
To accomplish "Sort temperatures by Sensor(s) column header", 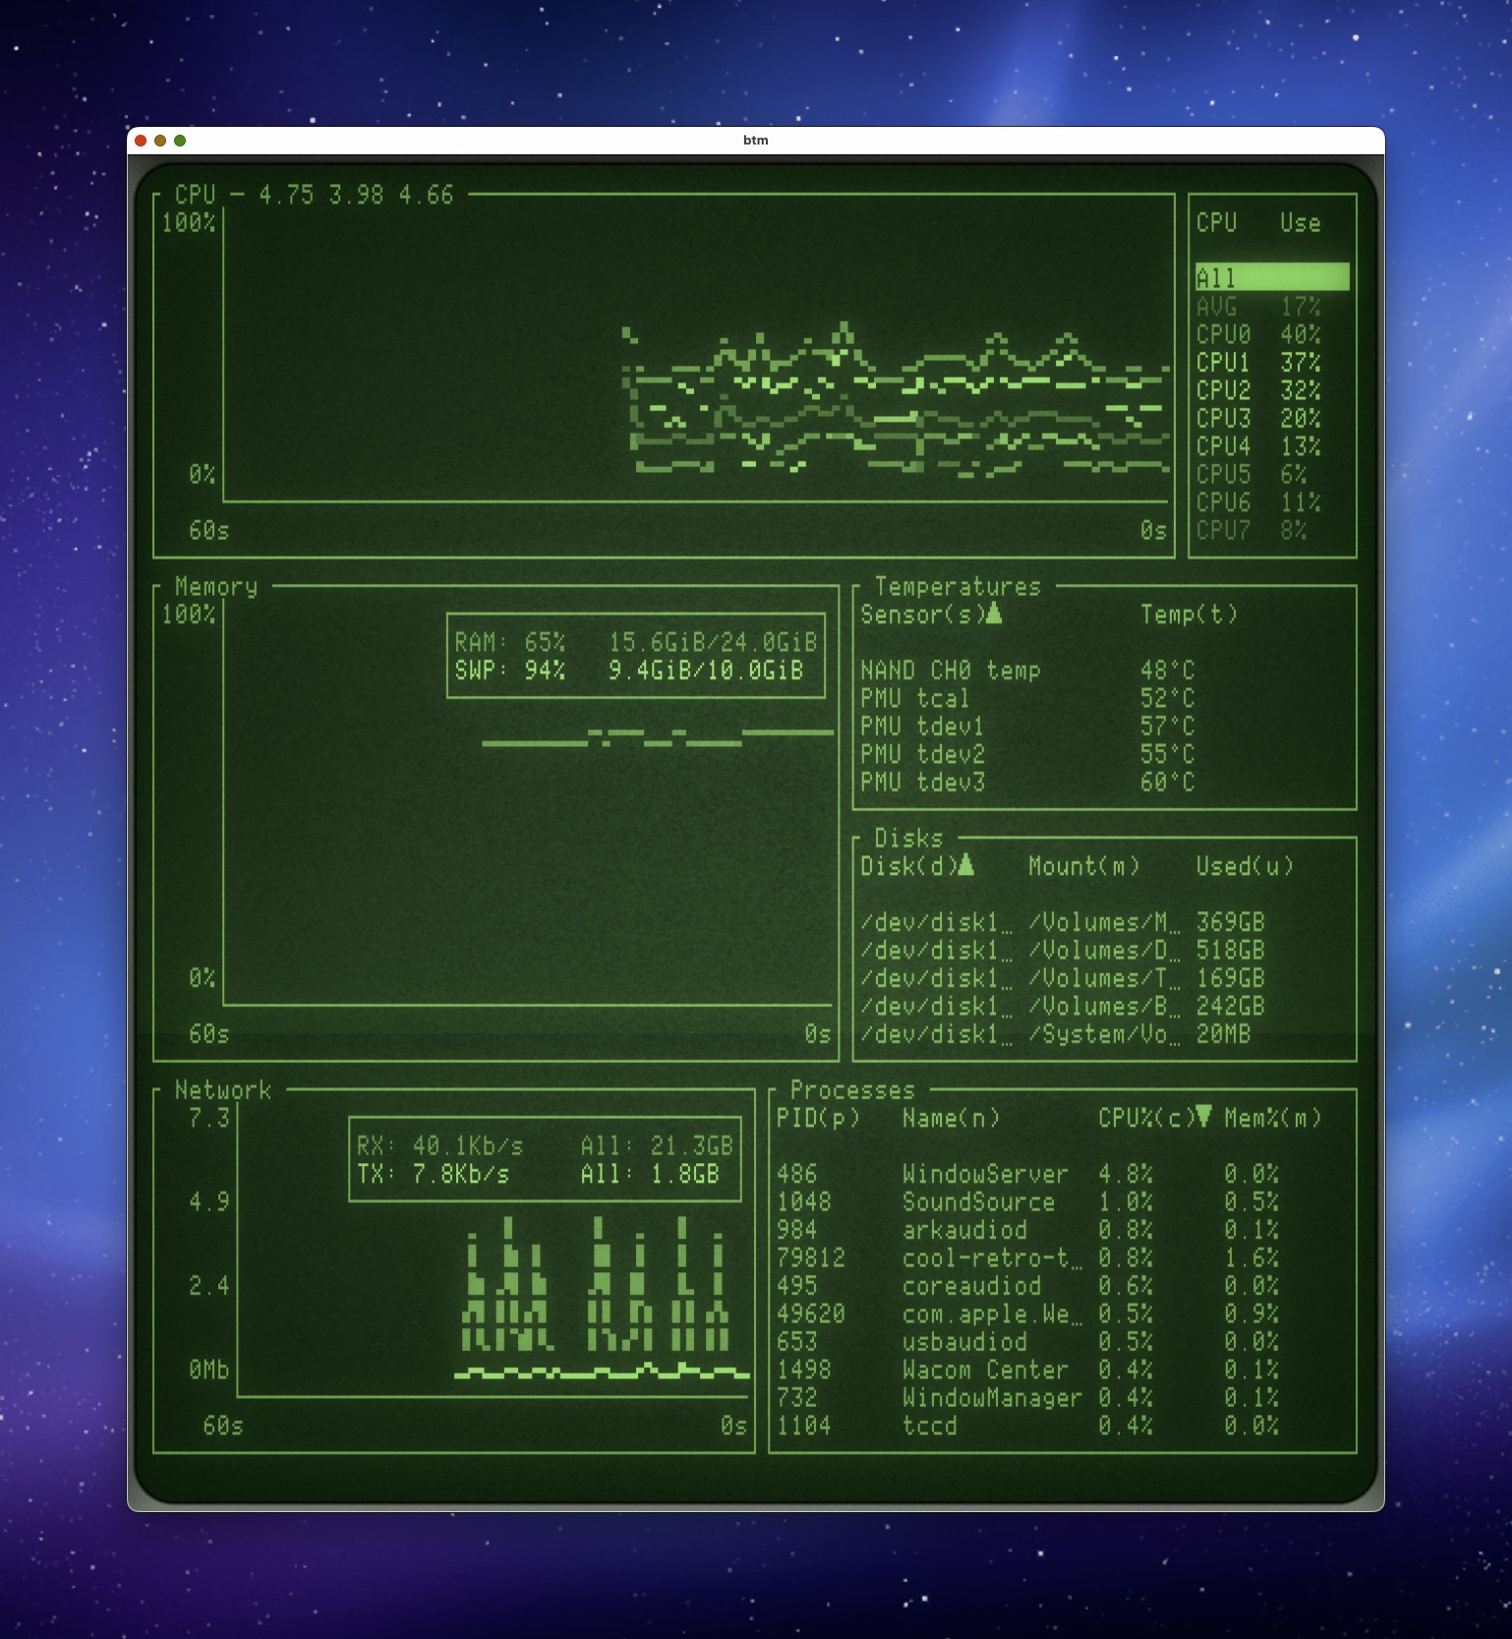I will [929, 615].
